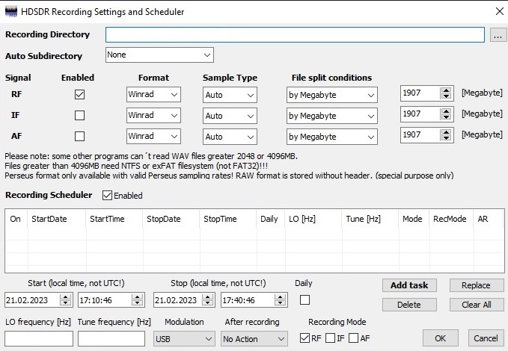Click the Cancel button
The image size is (508, 351).
tap(486, 338)
